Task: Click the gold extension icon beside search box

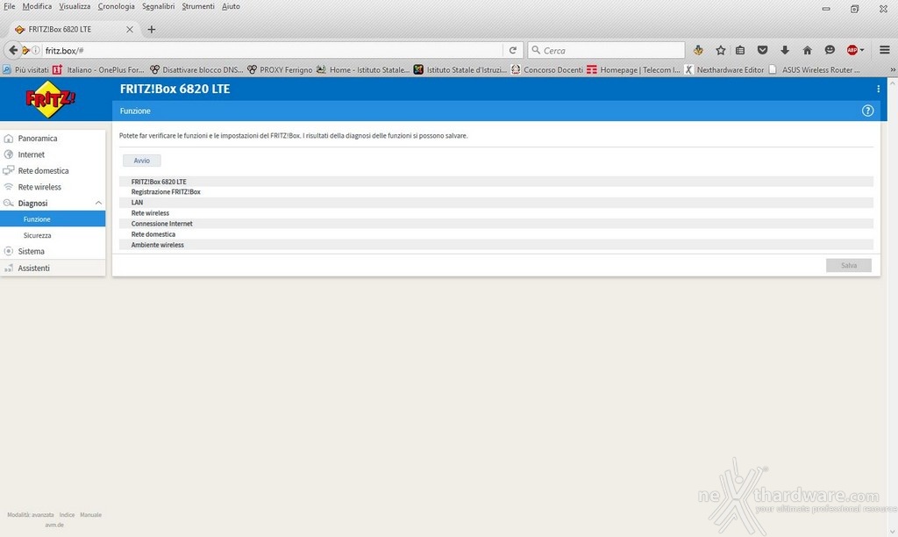Action: point(698,50)
